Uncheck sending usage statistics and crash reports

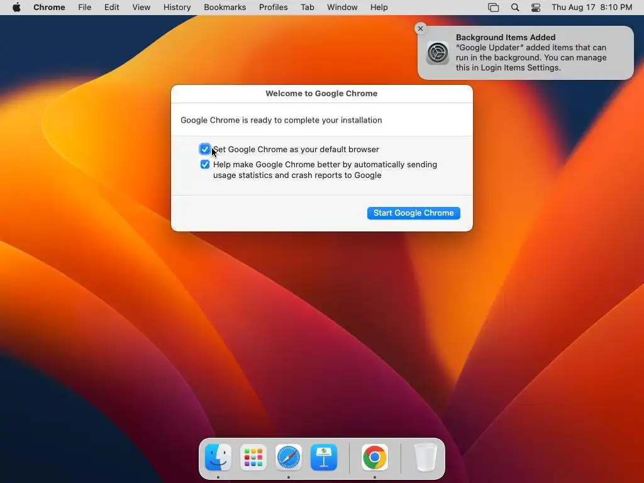click(204, 164)
